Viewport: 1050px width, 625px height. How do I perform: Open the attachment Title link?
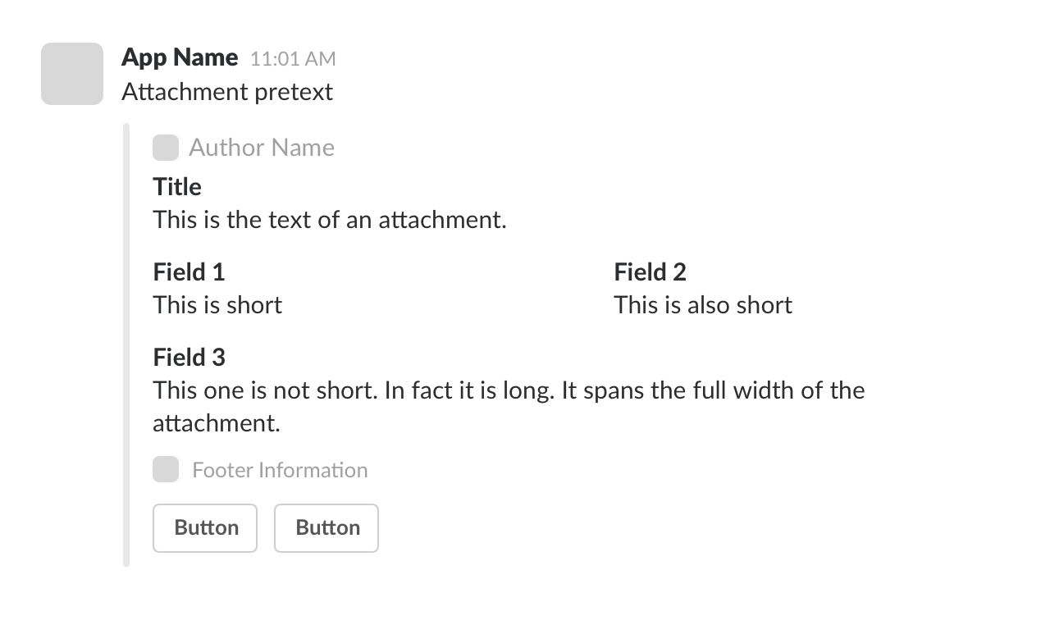tap(176, 187)
